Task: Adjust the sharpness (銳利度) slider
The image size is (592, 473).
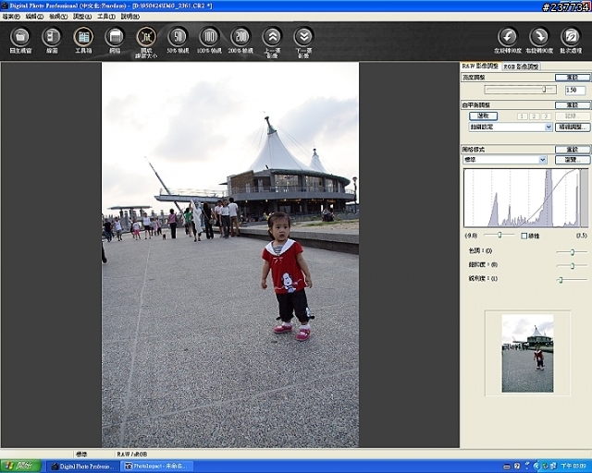Action: pyautogui.click(x=572, y=280)
